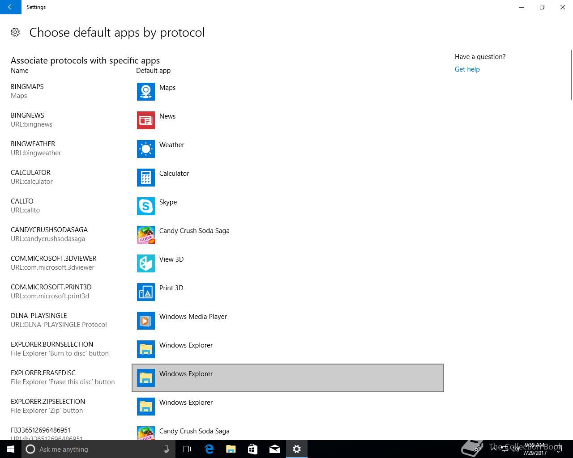Click Candy Crush icon for CANDYCRUSHSODASAGA protocol
This screenshot has height=458, width=573.
pyautogui.click(x=146, y=235)
